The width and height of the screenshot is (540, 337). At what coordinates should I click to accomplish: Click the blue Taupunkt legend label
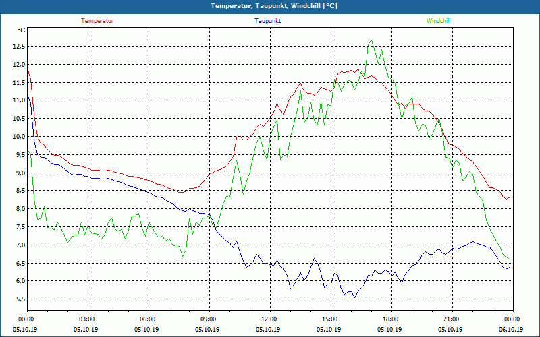point(267,21)
